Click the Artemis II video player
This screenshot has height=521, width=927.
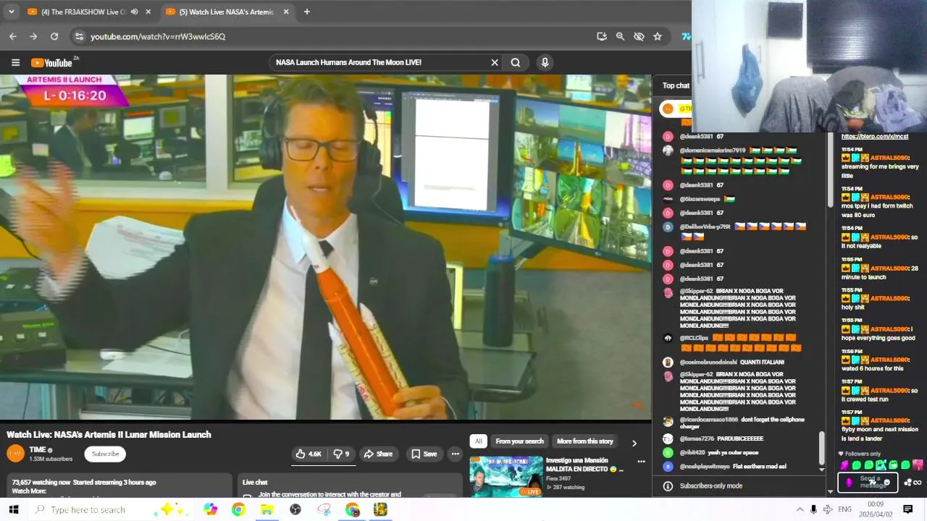tap(326, 247)
